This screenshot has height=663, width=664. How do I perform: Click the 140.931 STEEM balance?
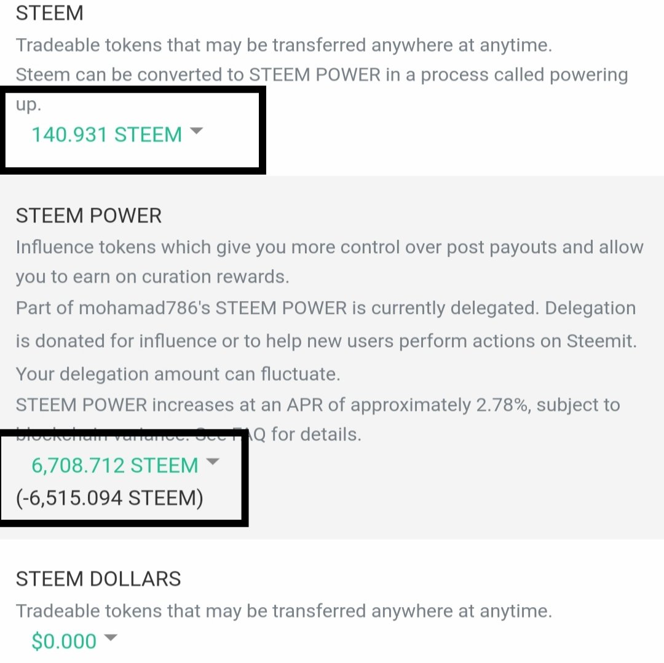tap(106, 135)
